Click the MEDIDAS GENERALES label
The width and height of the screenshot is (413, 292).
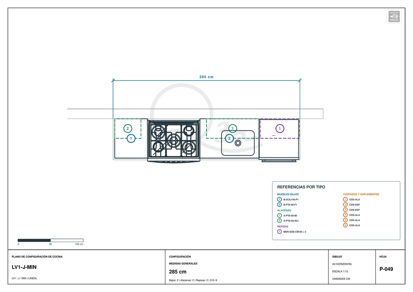183,263
